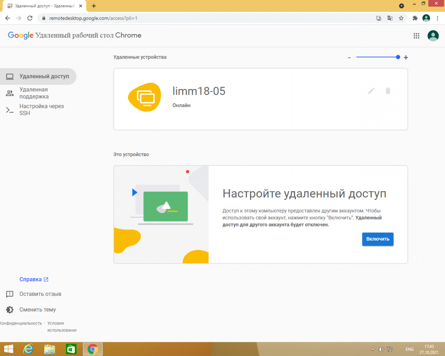The image size is (445, 356).
Task: Click Сменить тему to switch theme
Action: click(31, 310)
